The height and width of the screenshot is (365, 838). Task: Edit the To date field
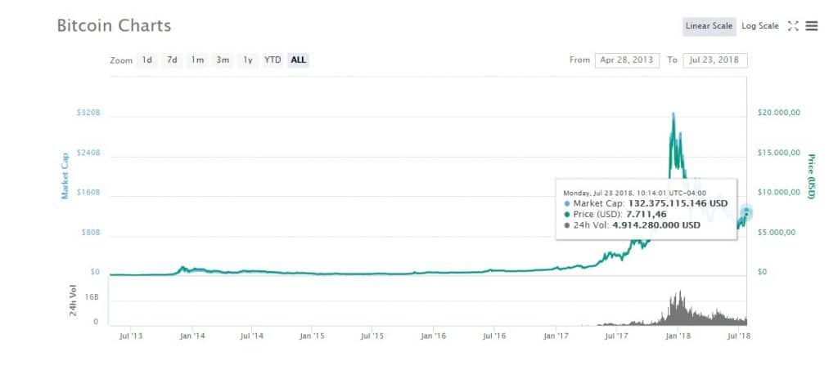point(714,60)
